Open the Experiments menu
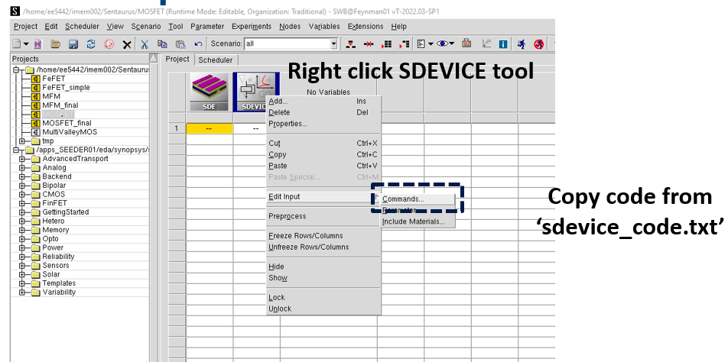The width and height of the screenshot is (728, 362). click(252, 27)
